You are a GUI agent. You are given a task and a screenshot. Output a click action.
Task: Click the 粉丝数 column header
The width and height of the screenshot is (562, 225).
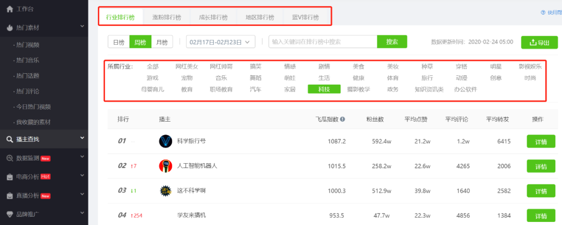tap(375, 120)
